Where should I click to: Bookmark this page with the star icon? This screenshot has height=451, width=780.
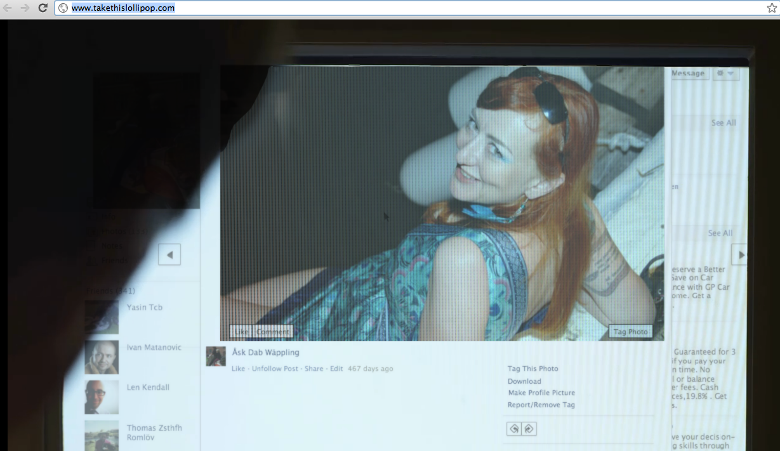(772, 8)
